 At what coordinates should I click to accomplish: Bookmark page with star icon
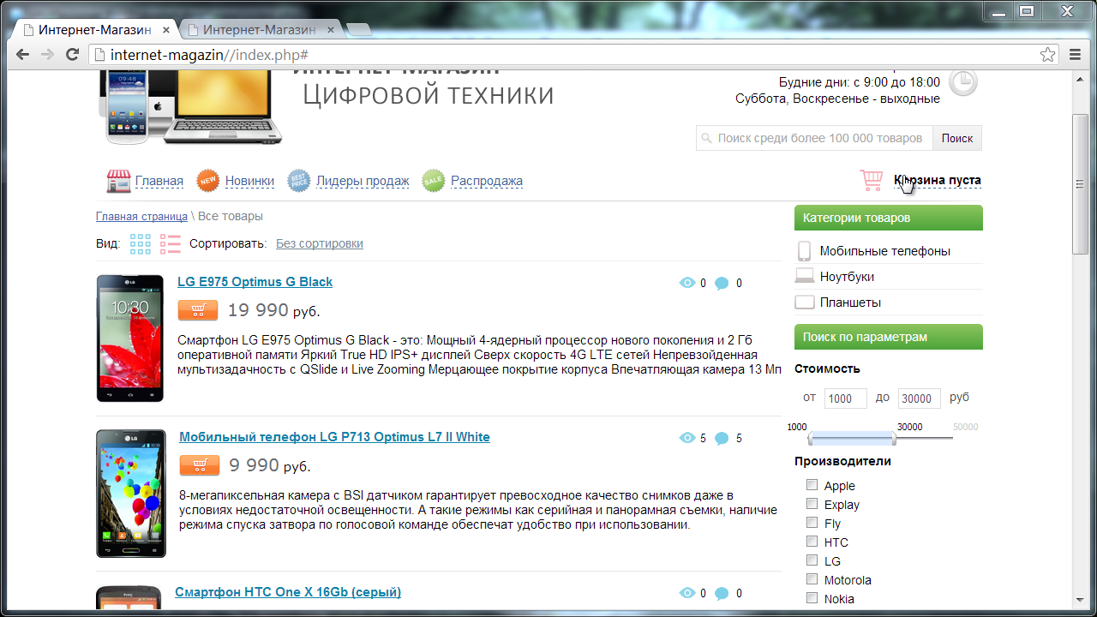(x=1047, y=55)
